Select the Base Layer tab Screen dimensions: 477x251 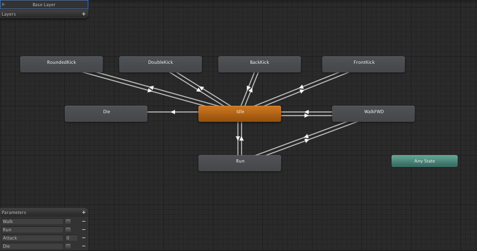pyautogui.click(x=44, y=4)
